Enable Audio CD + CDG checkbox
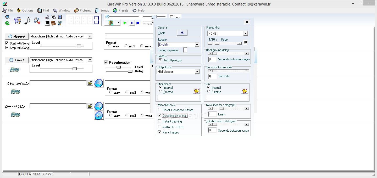Screen dimensions: 377x178 (x=160, y=127)
